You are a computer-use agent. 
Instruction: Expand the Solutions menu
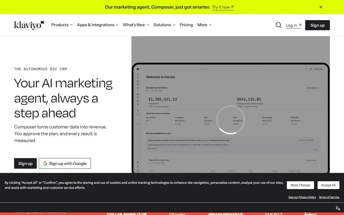point(164,25)
